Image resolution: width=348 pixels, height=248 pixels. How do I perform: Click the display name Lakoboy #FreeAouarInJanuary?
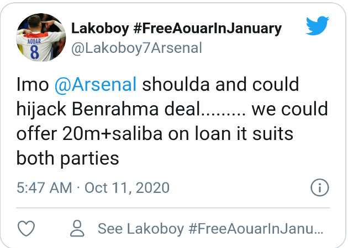click(x=177, y=28)
